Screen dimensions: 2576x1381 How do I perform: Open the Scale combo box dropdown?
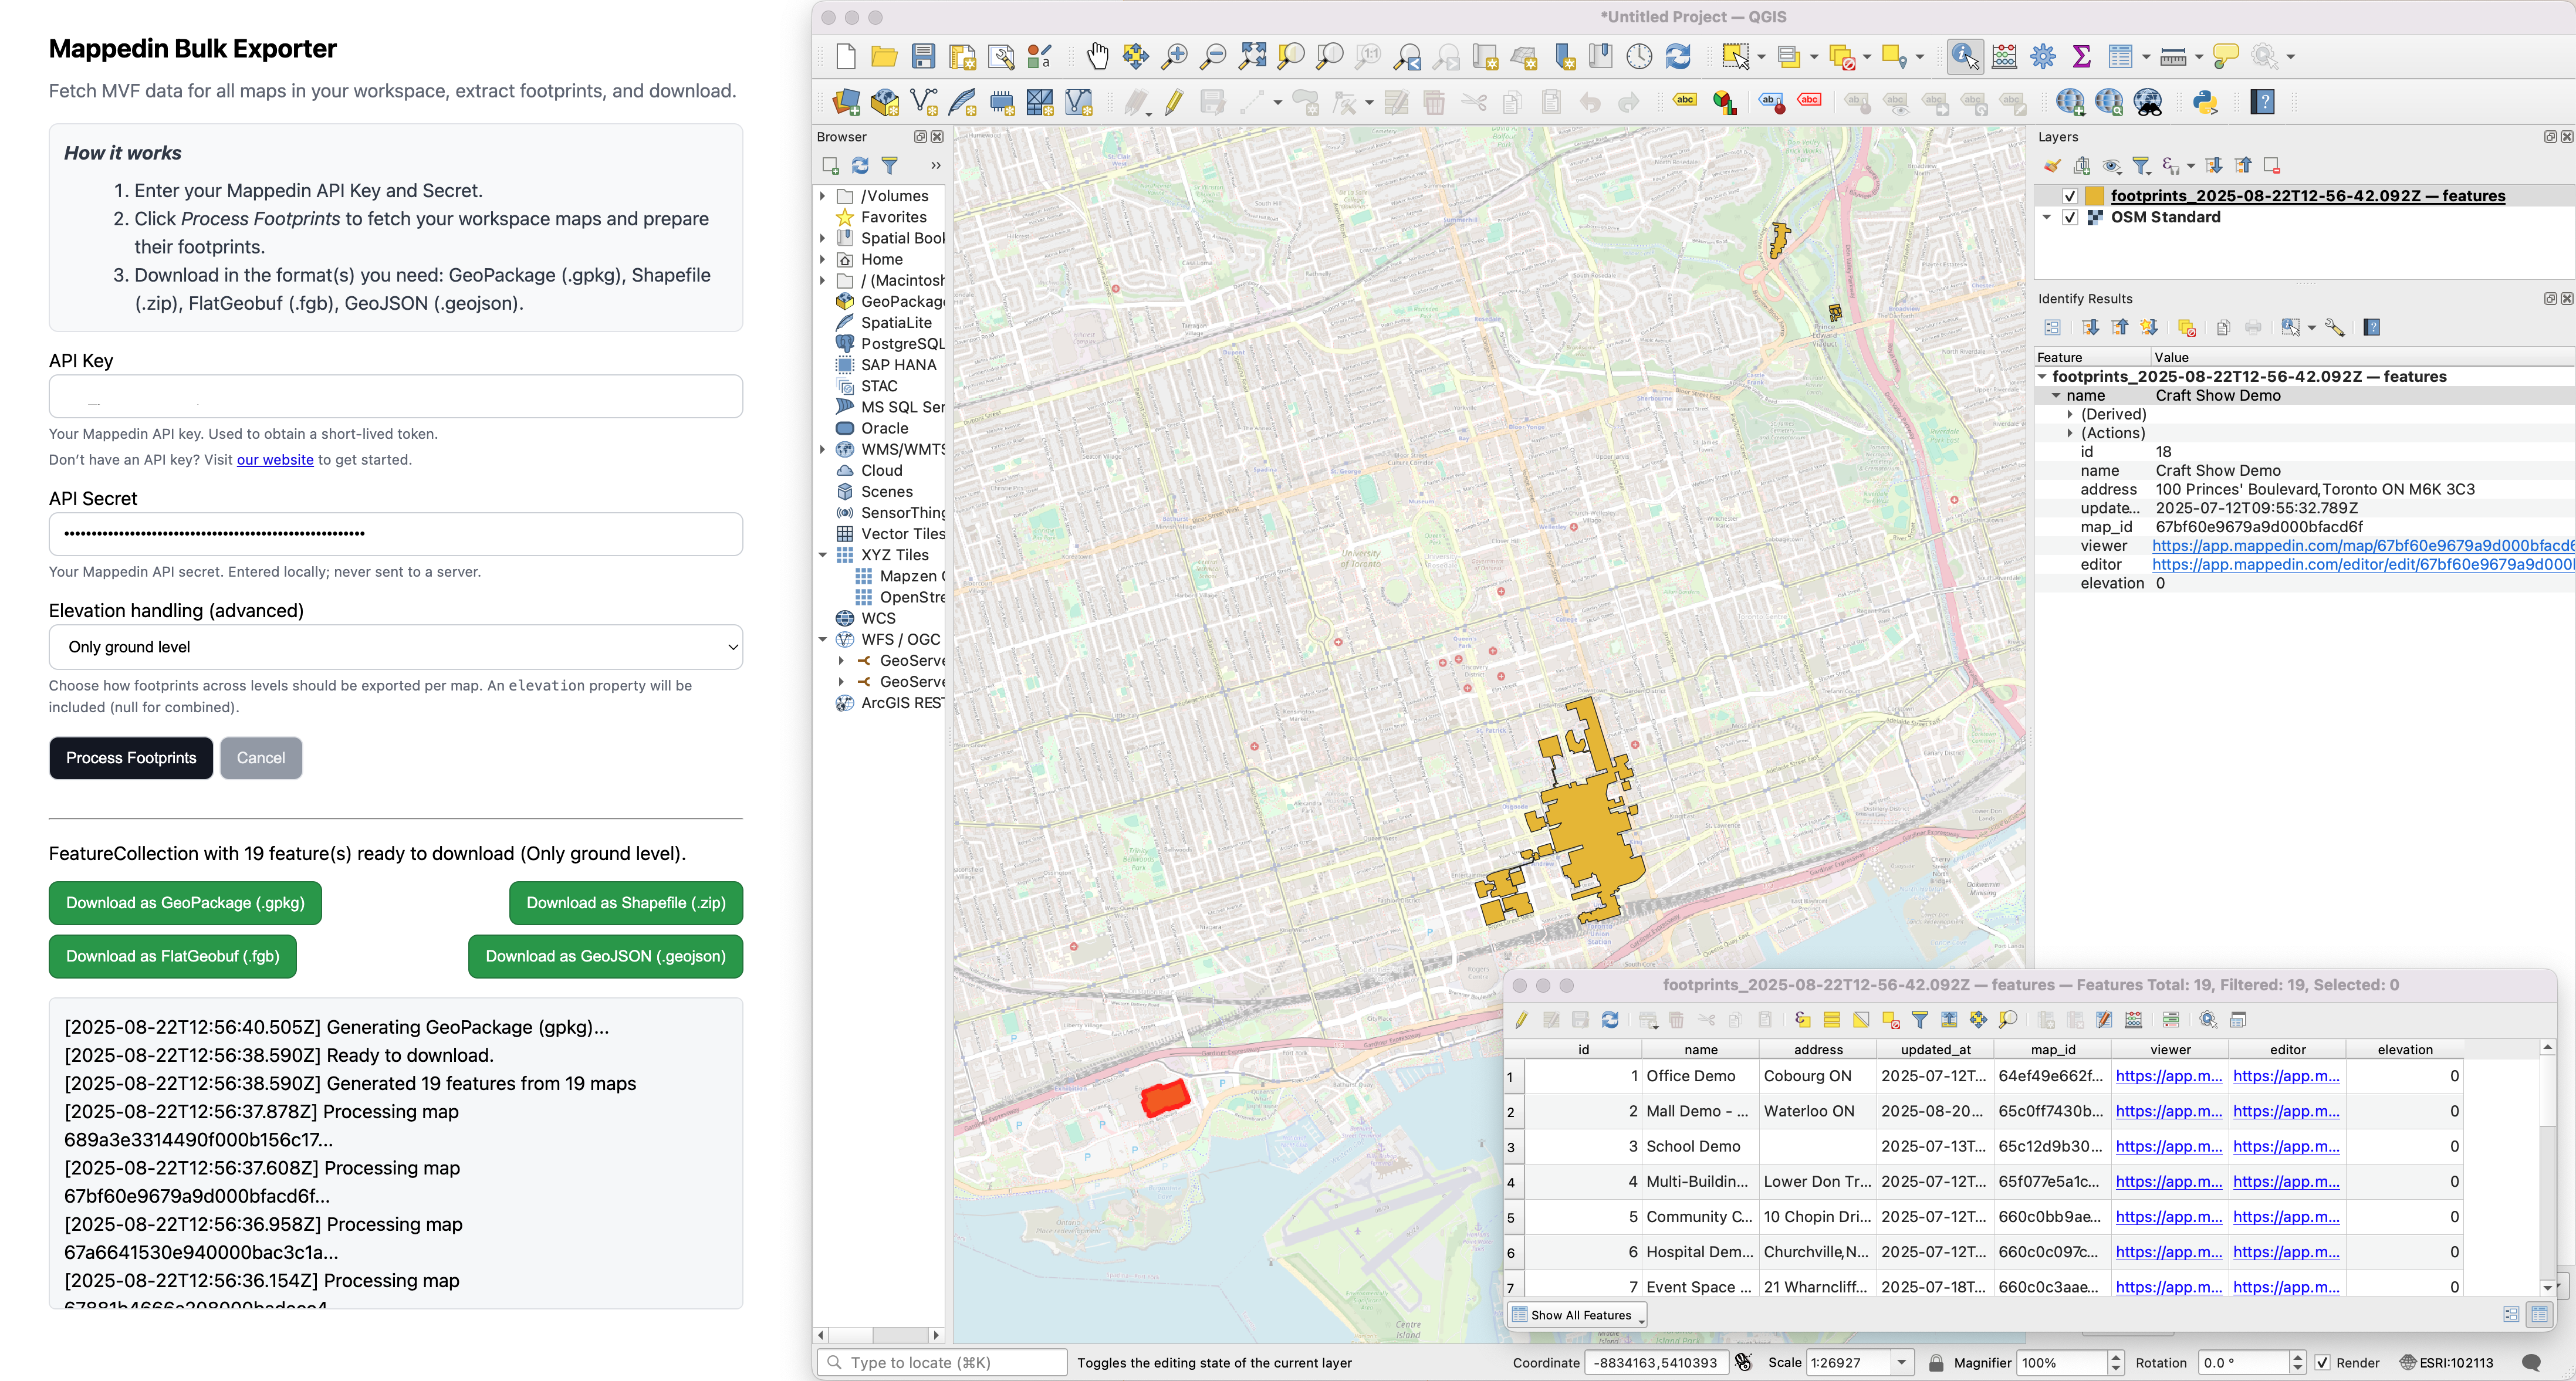(1901, 1363)
